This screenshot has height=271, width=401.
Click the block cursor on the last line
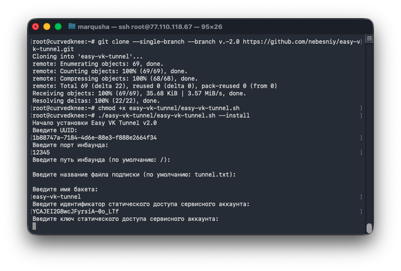(34, 226)
